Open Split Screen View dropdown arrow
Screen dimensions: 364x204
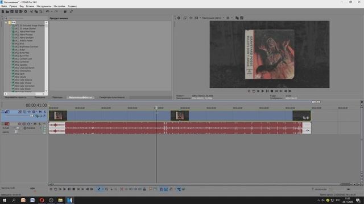[200, 18]
